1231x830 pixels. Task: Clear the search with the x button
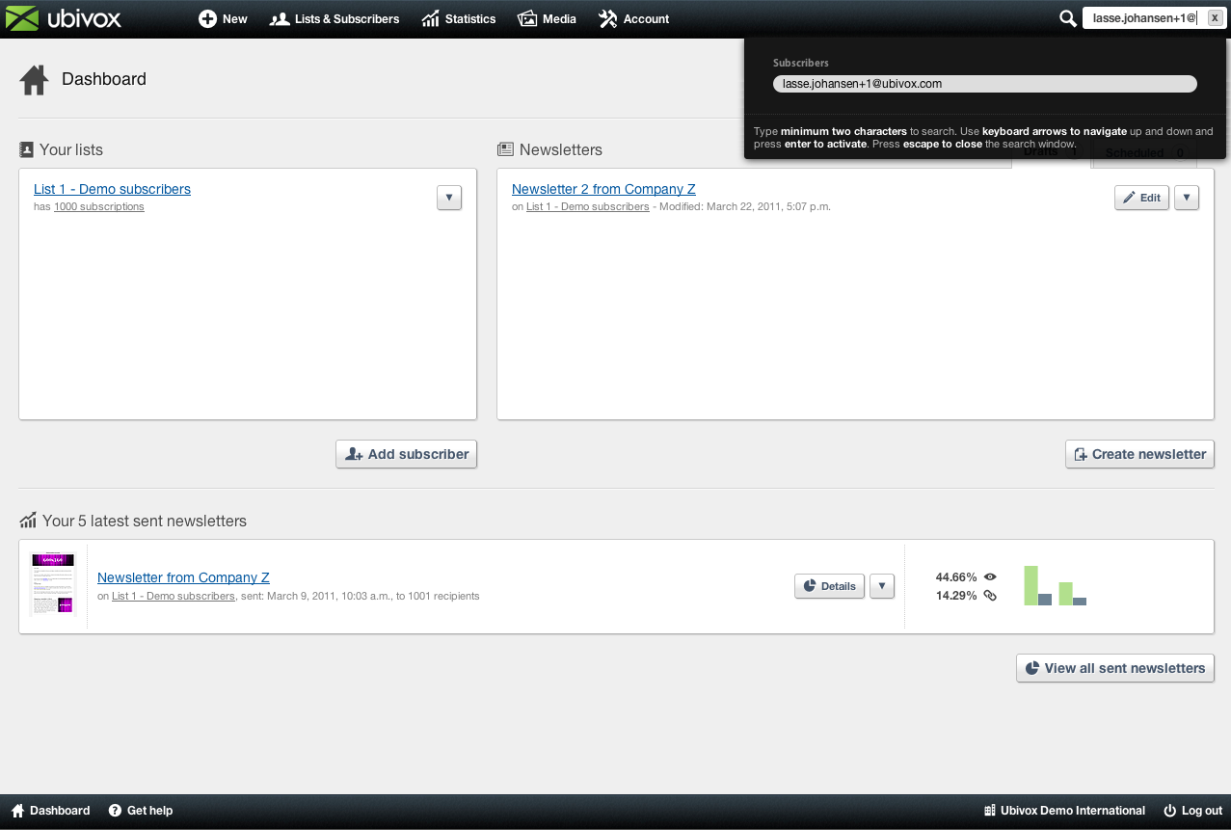pyautogui.click(x=1215, y=18)
